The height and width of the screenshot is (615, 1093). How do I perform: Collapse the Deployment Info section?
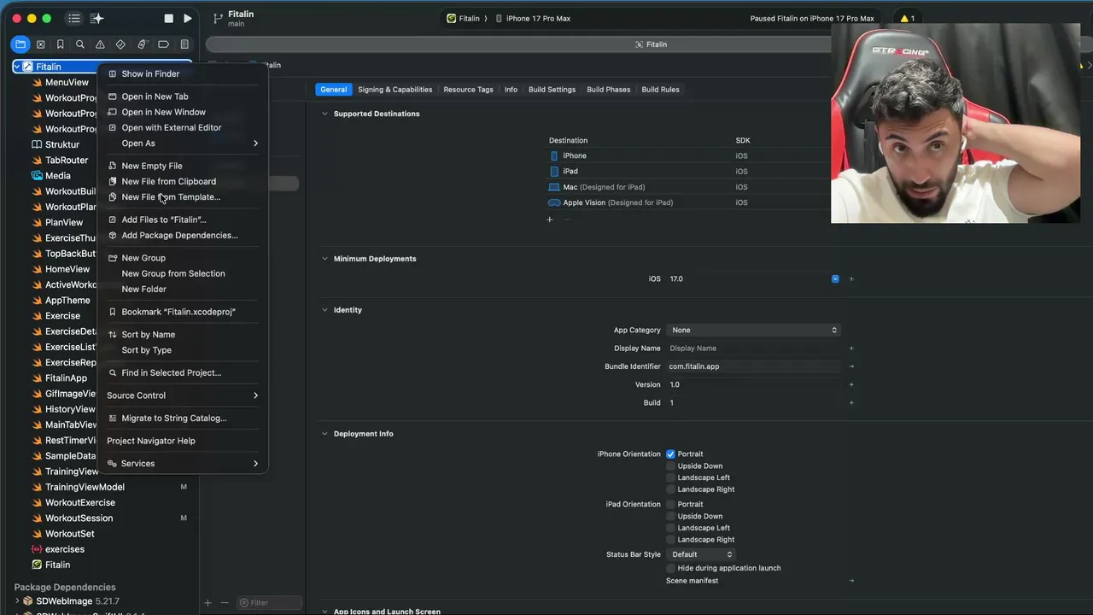pos(324,434)
